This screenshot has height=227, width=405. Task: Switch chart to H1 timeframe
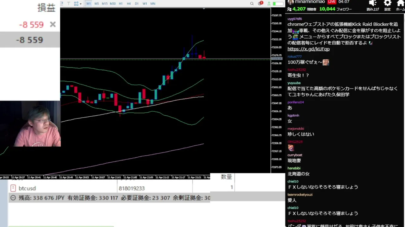click(x=121, y=3)
